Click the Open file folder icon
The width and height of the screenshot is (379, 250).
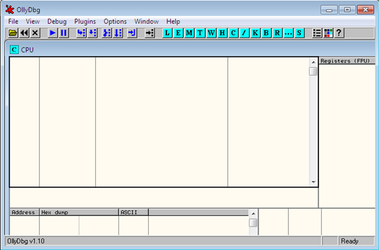pyautogui.click(x=13, y=33)
